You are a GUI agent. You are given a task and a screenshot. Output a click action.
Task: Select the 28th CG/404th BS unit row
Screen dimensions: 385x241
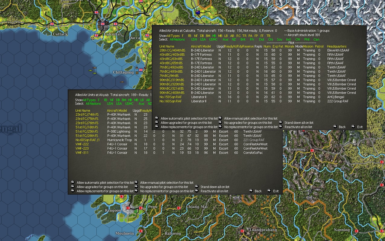tap(258, 50)
